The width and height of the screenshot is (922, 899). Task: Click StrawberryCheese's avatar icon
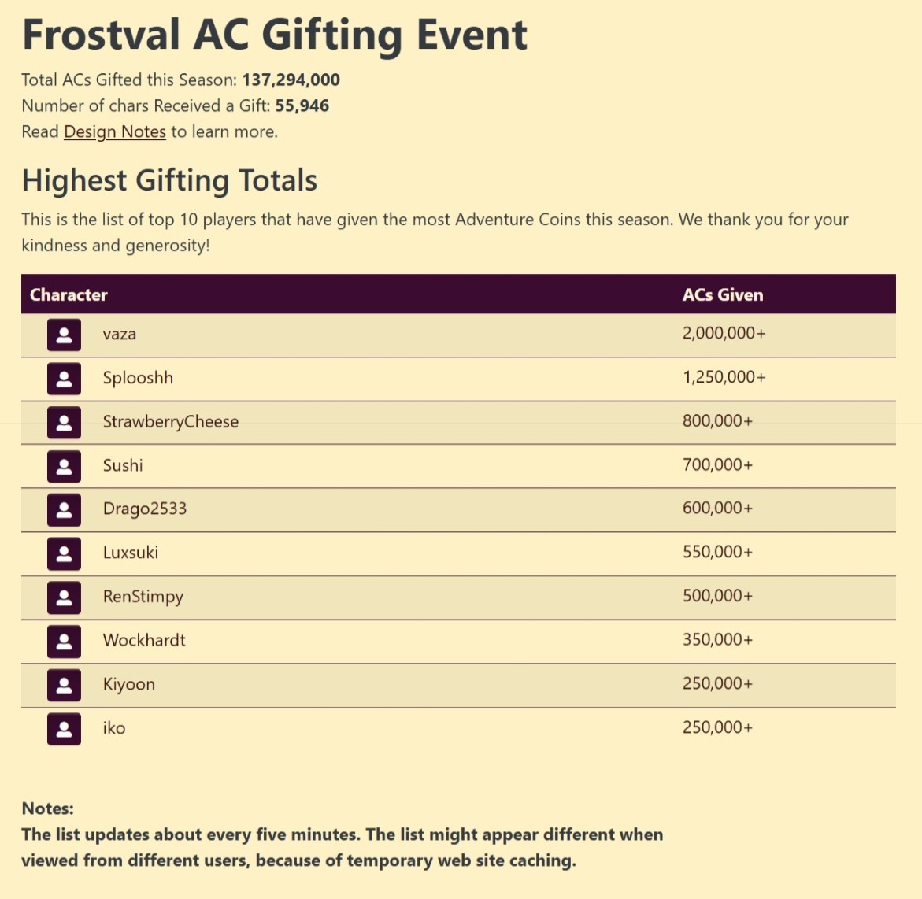click(65, 422)
